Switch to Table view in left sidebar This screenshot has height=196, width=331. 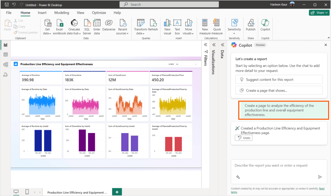pyautogui.click(x=6, y=55)
